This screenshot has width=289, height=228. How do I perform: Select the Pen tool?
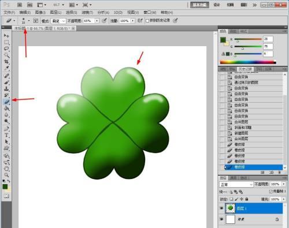6,129
